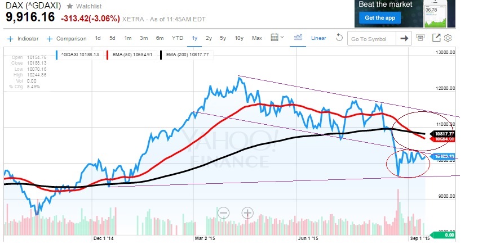The width and height of the screenshot is (487, 249).
Task: Add a Comparison symbol
Action: 67,39
